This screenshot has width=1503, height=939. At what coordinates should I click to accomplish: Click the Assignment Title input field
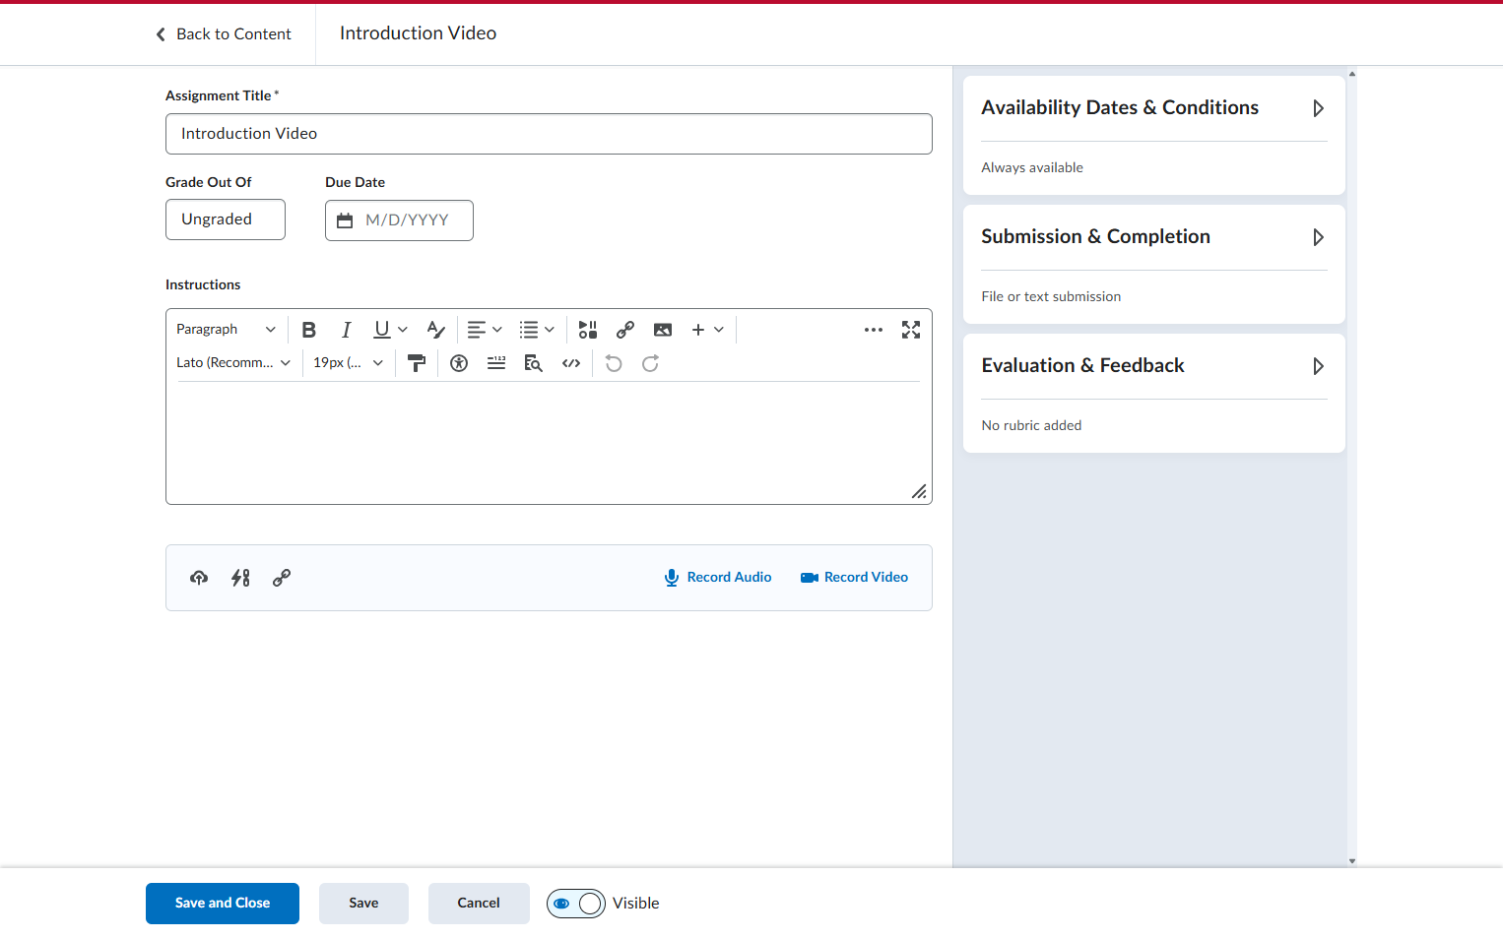pos(549,134)
